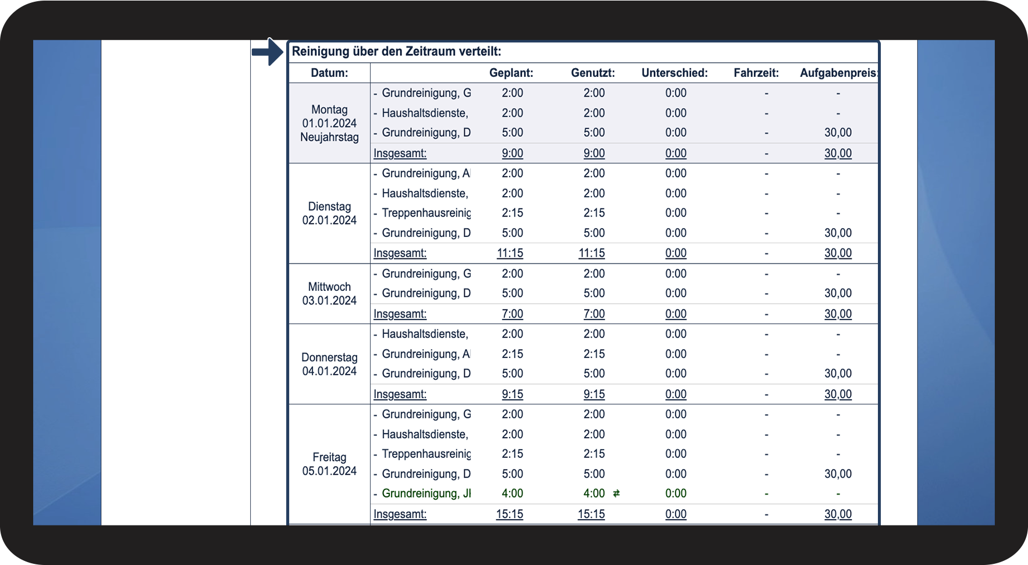1028x565 pixels.
Task: Click the Genutzt column header
Action: click(593, 73)
